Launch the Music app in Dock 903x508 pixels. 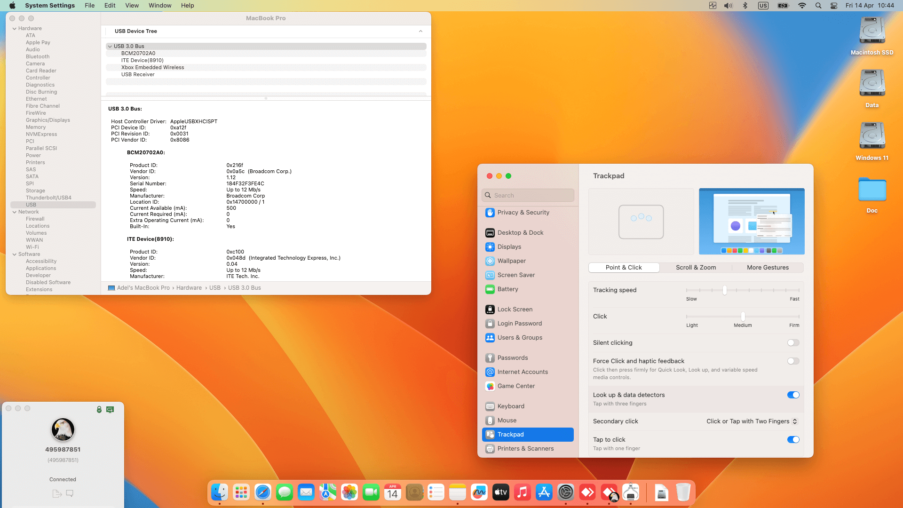click(522, 492)
